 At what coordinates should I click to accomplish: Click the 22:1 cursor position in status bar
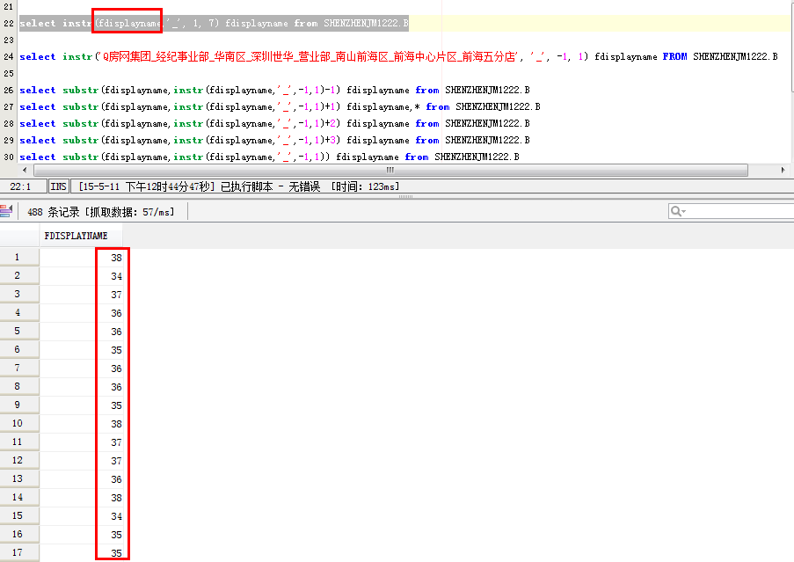click(x=21, y=186)
